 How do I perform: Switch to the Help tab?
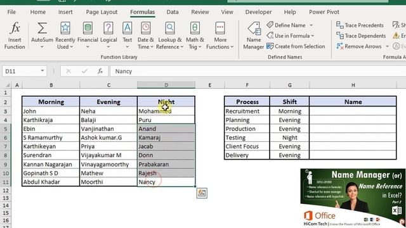coord(290,12)
